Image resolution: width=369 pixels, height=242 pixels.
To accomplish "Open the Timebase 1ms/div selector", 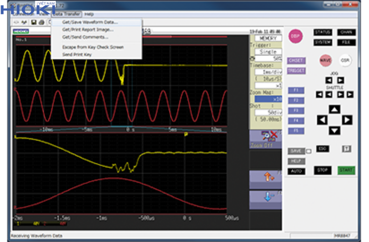I will (268, 71).
